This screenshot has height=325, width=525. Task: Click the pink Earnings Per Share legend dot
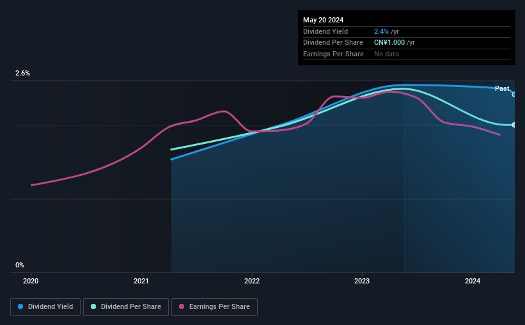tap(182, 306)
